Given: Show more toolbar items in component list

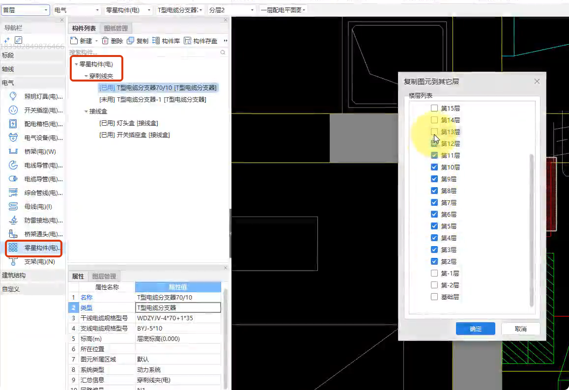Looking at the screenshot, I should pos(226,41).
